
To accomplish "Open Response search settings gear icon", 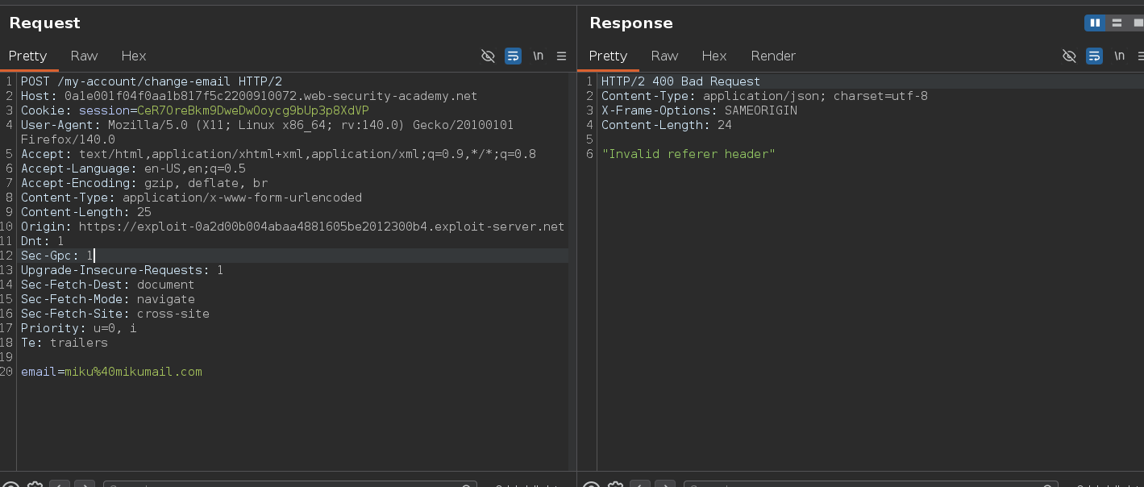I will coord(615,485).
